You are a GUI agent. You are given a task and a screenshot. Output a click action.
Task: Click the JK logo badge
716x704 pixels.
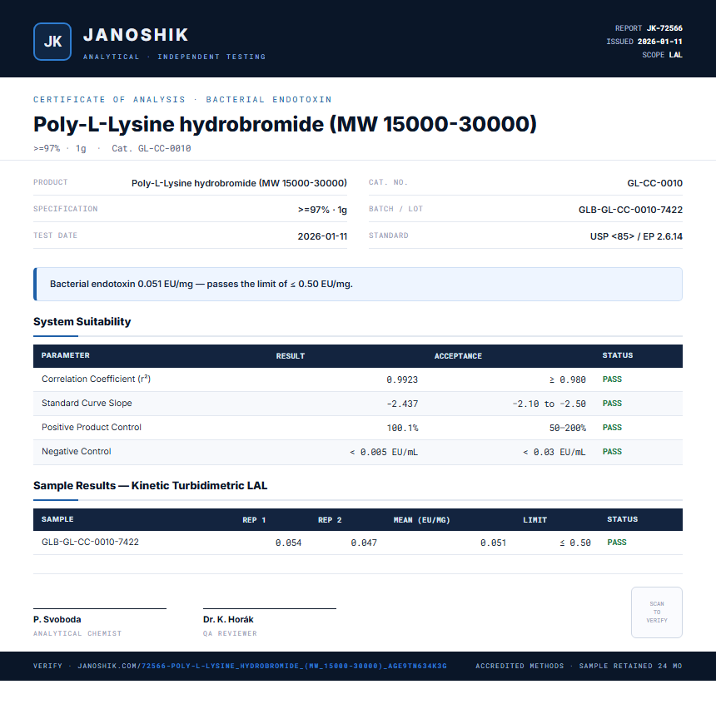(x=52, y=42)
